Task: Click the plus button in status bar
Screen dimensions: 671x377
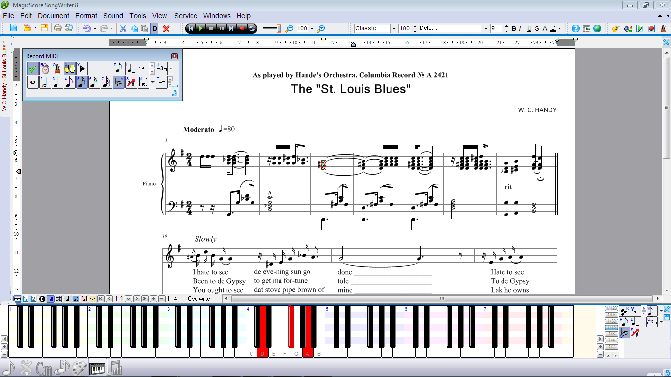Action: (153, 298)
